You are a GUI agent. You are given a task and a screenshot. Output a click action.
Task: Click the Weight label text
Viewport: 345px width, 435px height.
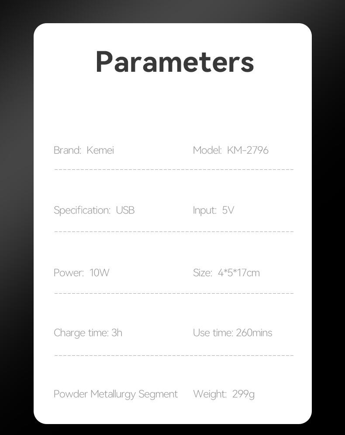[x=210, y=394]
